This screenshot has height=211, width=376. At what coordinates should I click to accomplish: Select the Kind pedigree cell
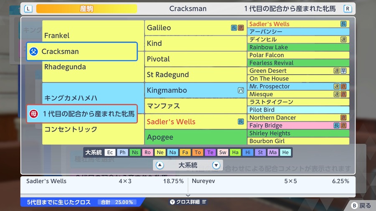(196, 43)
